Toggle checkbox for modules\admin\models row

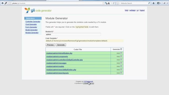121,66
